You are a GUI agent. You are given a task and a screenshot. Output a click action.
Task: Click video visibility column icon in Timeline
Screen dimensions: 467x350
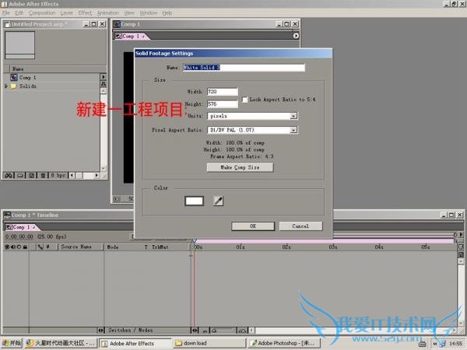7,247
